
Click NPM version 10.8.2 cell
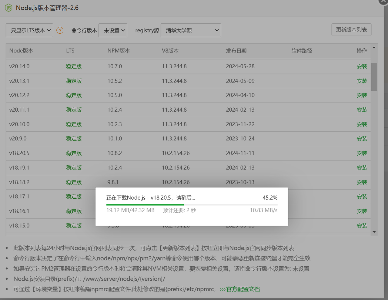(x=115, y=153)
